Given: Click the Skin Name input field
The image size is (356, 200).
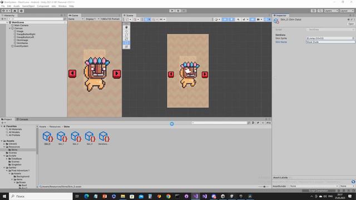Looking at the screenshot, I should tap(330, 42).
